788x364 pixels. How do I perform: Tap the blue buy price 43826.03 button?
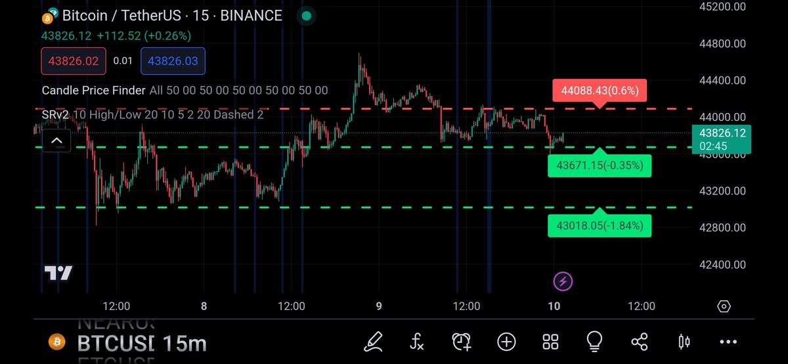[x=173, y=61]
